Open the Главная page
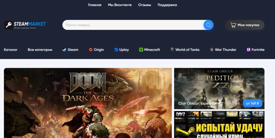 click(95, 5)
